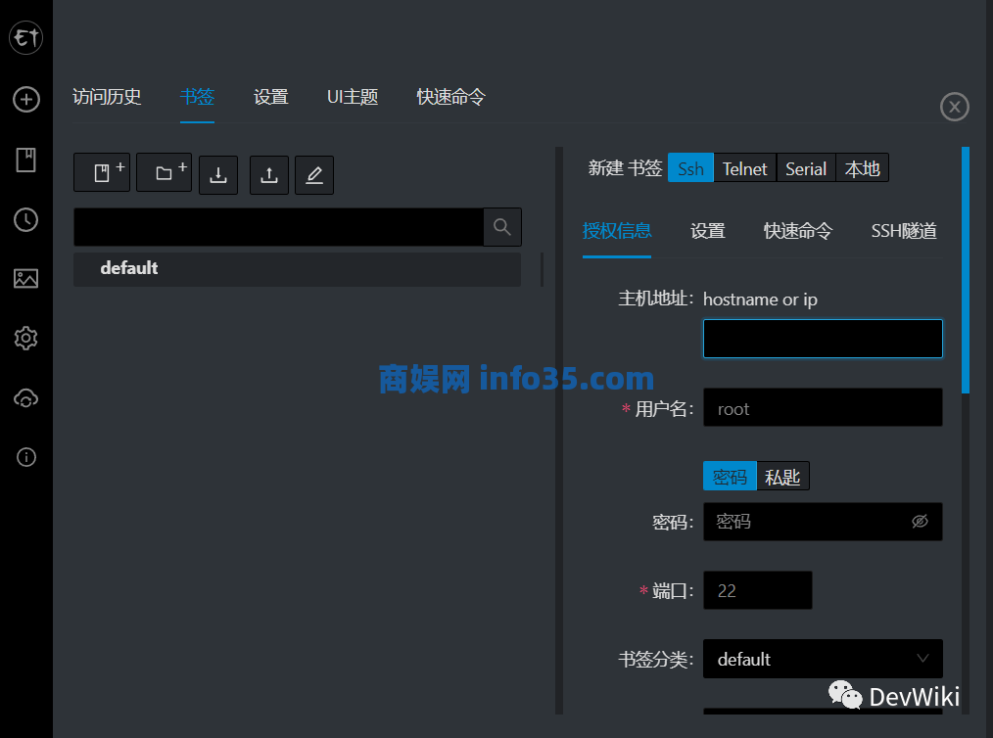Click the new folder icon button

tap(164, 173)
